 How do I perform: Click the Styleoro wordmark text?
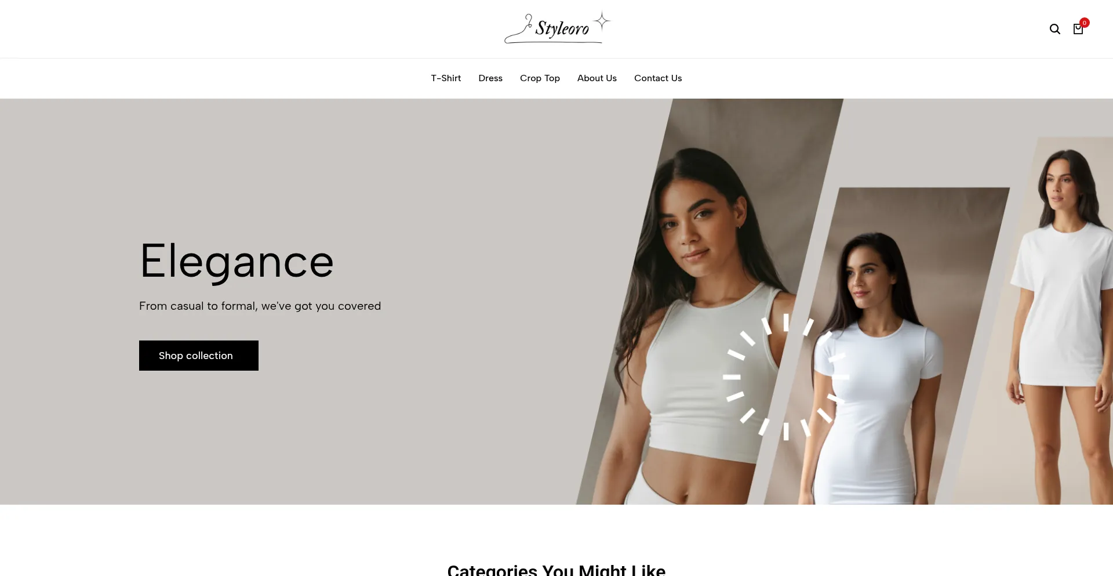point(562,28)
